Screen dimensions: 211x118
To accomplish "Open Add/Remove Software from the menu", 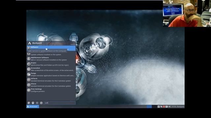I will (51, 59).
